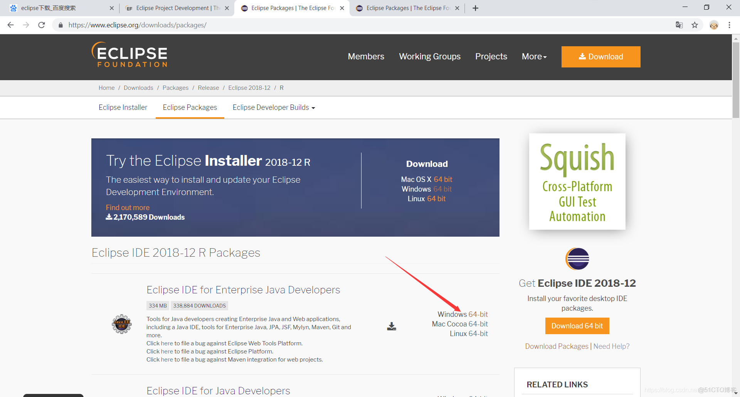Click the Eclipse IDE round logo
740x397 pixels.
pos(577,259)
